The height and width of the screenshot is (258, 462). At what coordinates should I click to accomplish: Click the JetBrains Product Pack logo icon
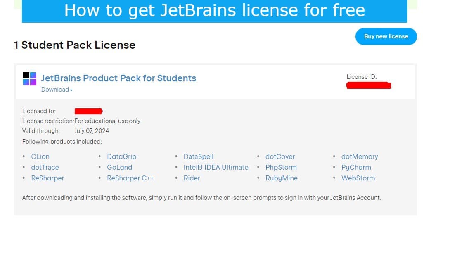[28, 78]
